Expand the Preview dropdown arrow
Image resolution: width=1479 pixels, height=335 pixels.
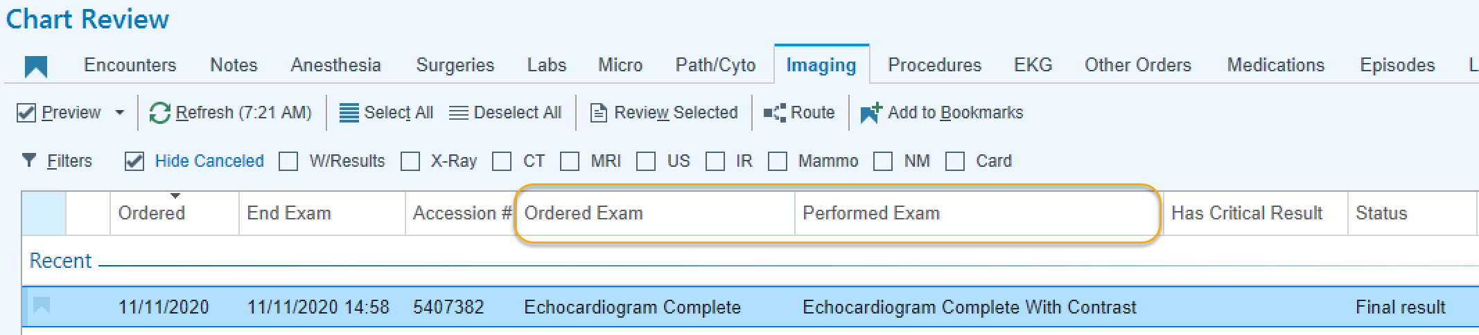[120, 112]
